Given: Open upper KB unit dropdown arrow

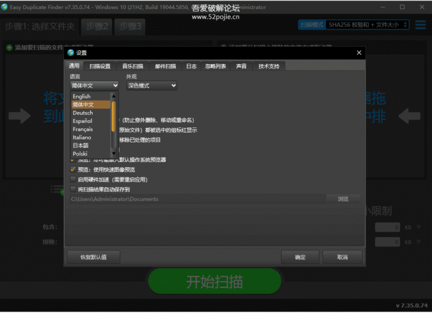Looking at the screenshot, I should coord(419,227).
